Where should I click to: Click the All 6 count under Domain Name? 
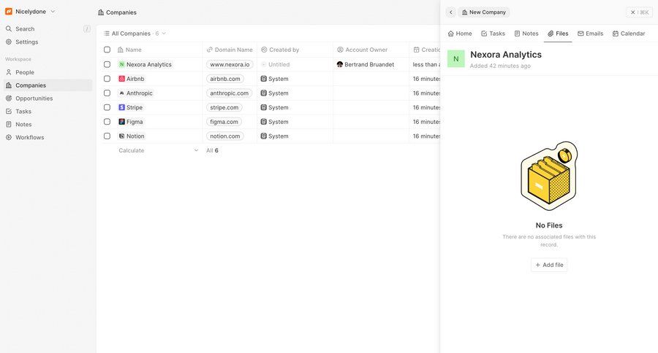[x=212, y=150]
